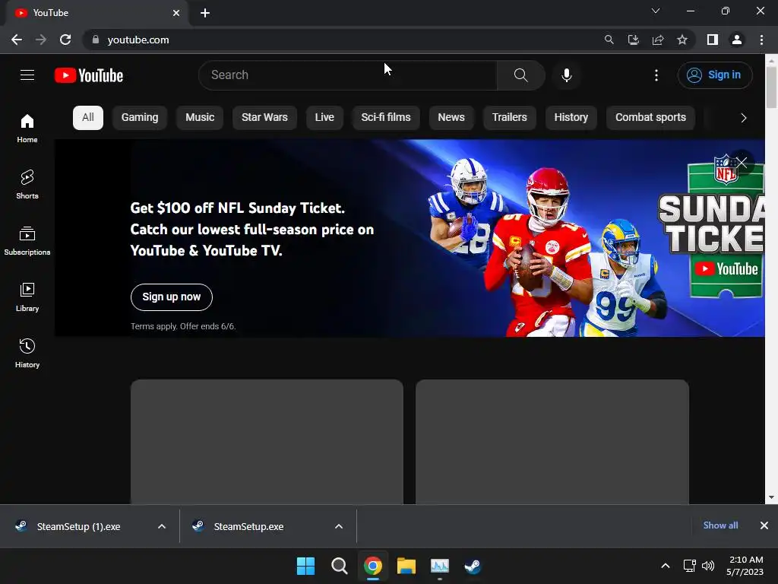Open the Chrome three-dot menu

[761, 40]
